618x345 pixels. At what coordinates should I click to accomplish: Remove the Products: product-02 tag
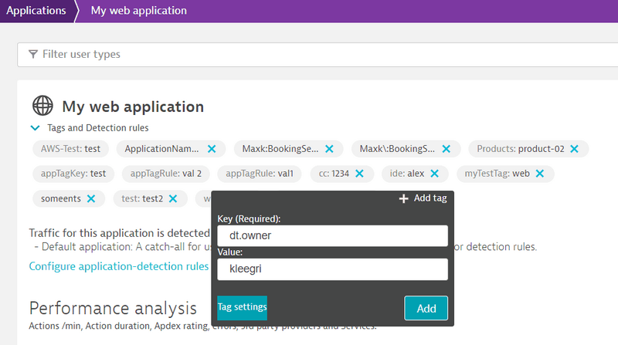574,148
